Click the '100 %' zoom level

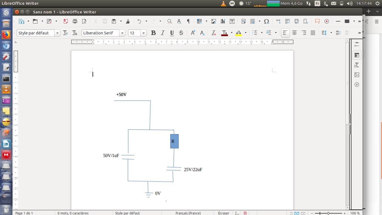[355, 213]
